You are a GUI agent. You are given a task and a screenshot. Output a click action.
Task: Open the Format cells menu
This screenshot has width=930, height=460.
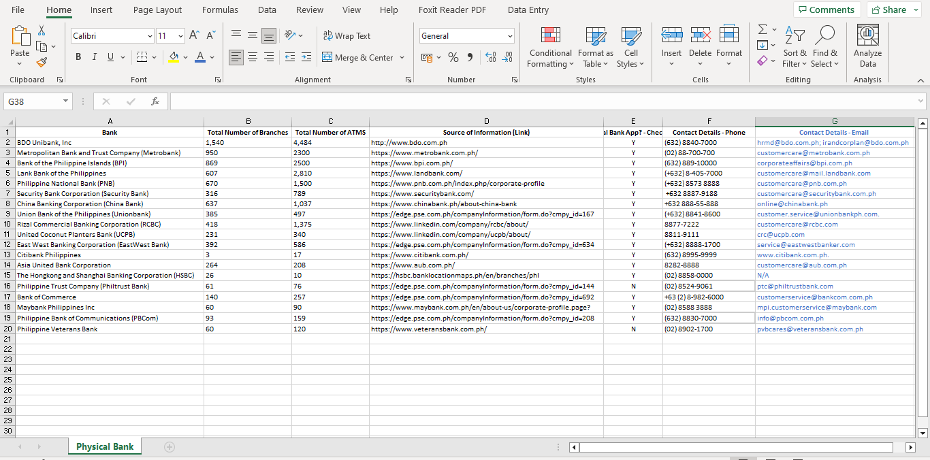pyautogui.click(x=729, y=47)
